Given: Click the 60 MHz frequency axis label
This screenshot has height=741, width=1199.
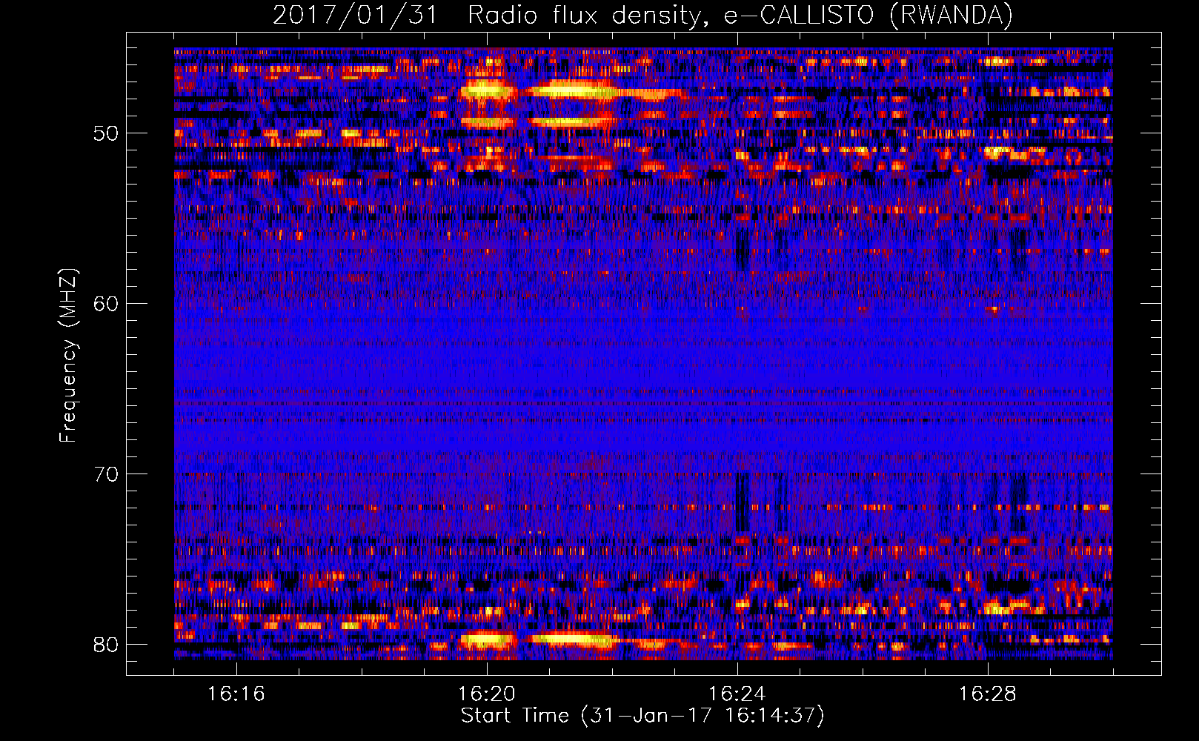Looking at the screenshot, I should (105, 305).
